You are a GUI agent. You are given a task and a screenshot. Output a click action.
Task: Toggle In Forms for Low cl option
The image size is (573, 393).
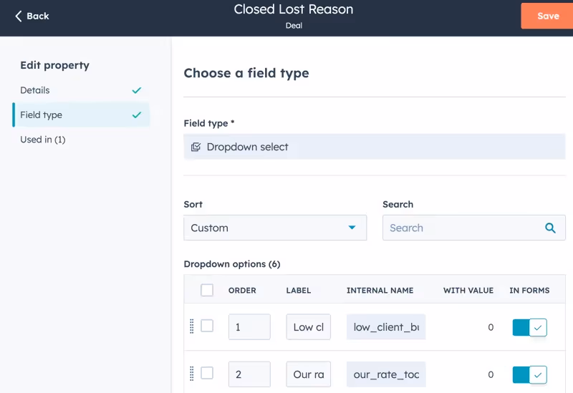pos(529,327)
